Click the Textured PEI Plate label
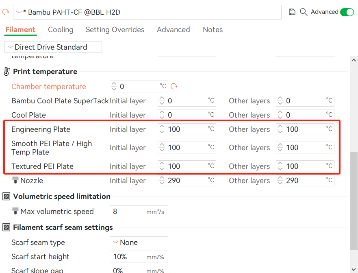The image size is (358, 273). (43, 166)
